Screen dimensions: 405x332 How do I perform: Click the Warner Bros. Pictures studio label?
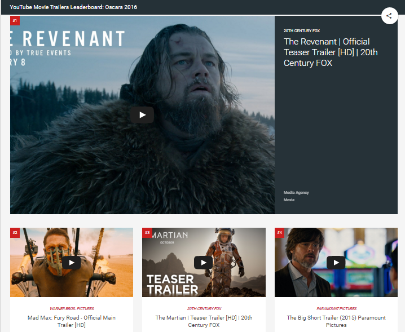point(72,308)
